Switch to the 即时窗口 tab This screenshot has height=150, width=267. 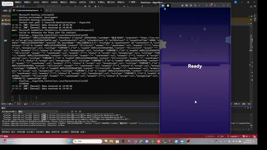tap(40, 132)
